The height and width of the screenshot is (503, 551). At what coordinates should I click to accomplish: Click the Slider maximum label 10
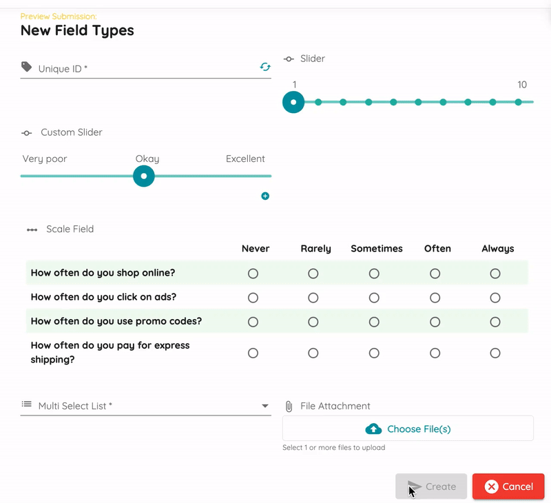click(x=522, y=85)
